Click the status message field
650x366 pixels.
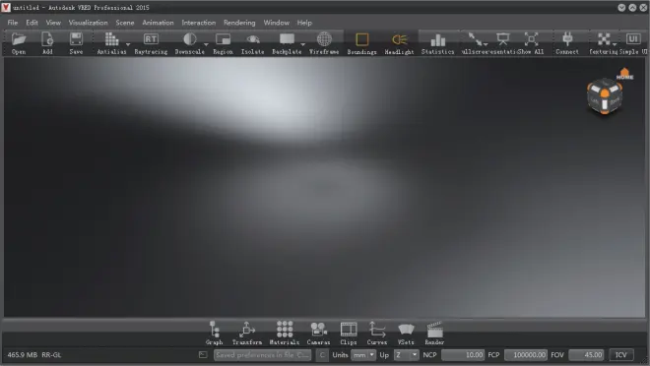pos(262,355)
